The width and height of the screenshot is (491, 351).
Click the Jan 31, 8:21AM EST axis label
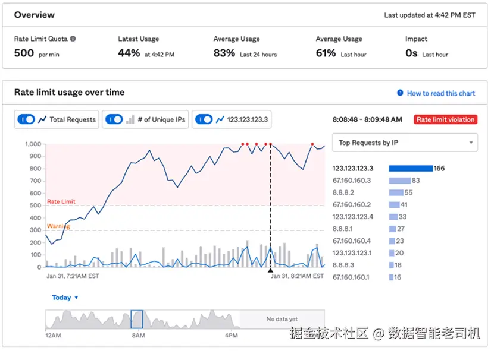tap(297, 276)
